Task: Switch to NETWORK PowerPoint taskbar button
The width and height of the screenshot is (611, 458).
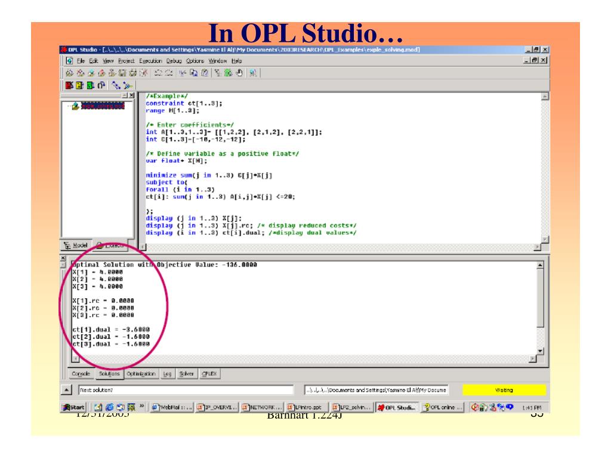Action: [261, 407]
